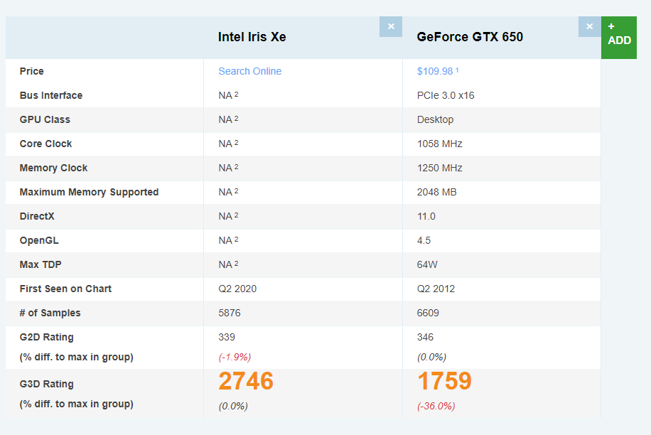Select the GeForce GTX 650 column heading
This screenshot has height=435, width=651.
(470, 37)
